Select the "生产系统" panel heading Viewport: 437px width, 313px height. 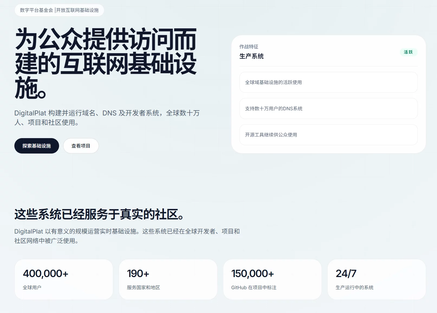[251, 56]
